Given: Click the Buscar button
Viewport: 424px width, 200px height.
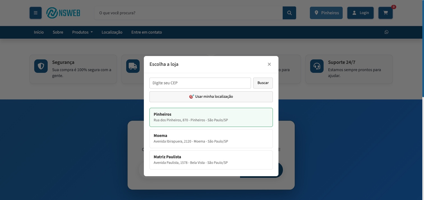Looking at the screenshot, I should pos(263,83).
